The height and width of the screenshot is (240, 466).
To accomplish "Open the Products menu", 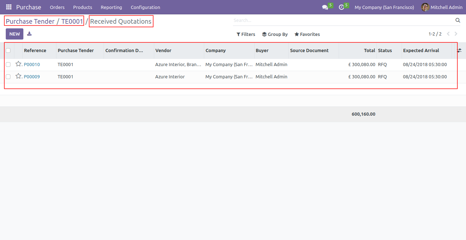I will pyautogui.click(x=82, y=7).
